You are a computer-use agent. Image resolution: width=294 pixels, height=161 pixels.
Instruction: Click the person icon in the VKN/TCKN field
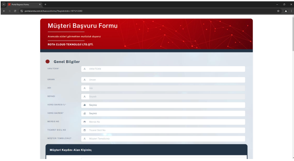tap(85, 69)
